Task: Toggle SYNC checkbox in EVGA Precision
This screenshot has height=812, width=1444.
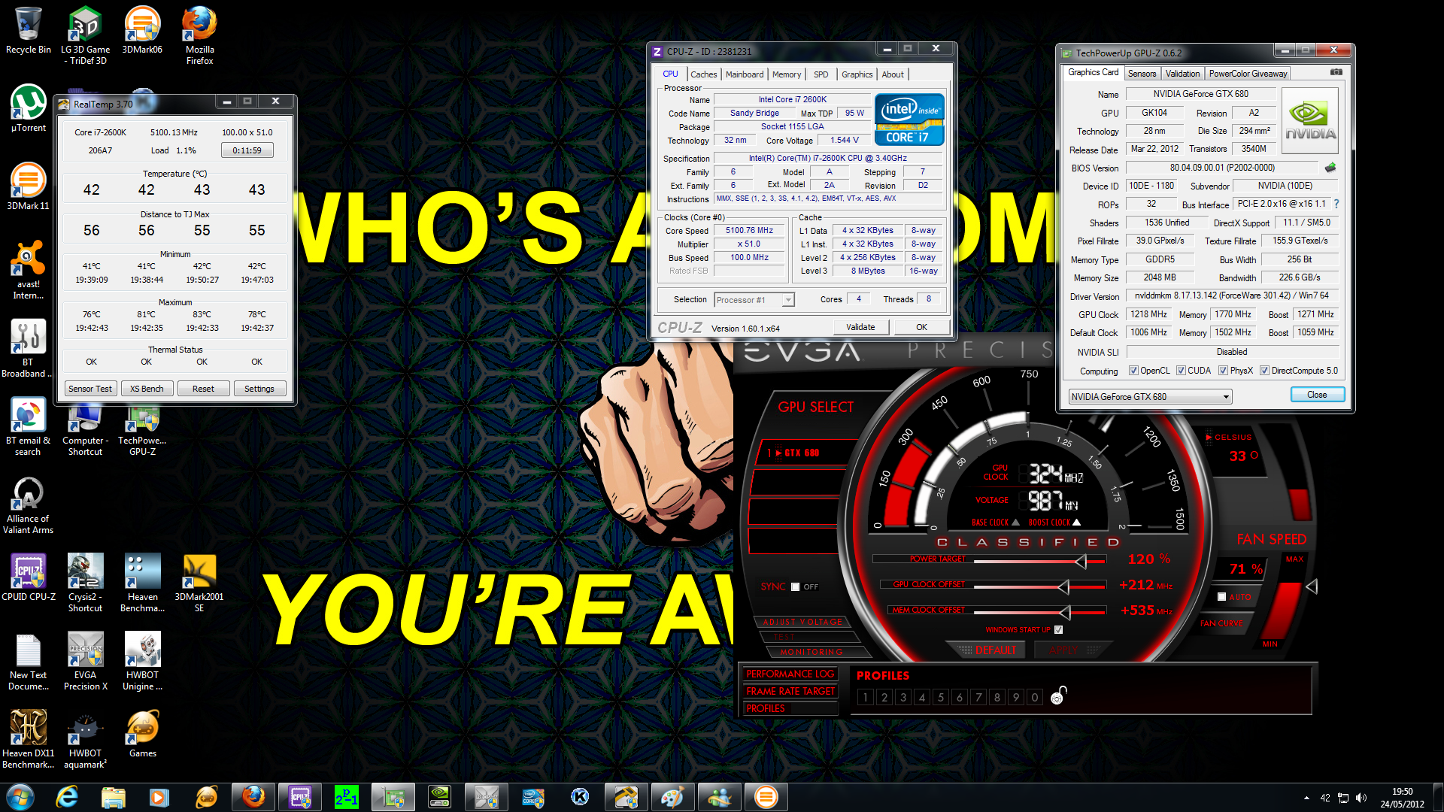Action: pyautogui.click(x=795, y=587)
